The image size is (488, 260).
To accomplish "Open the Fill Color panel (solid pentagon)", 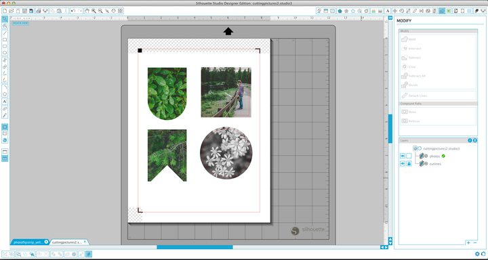I will point(340,11).
